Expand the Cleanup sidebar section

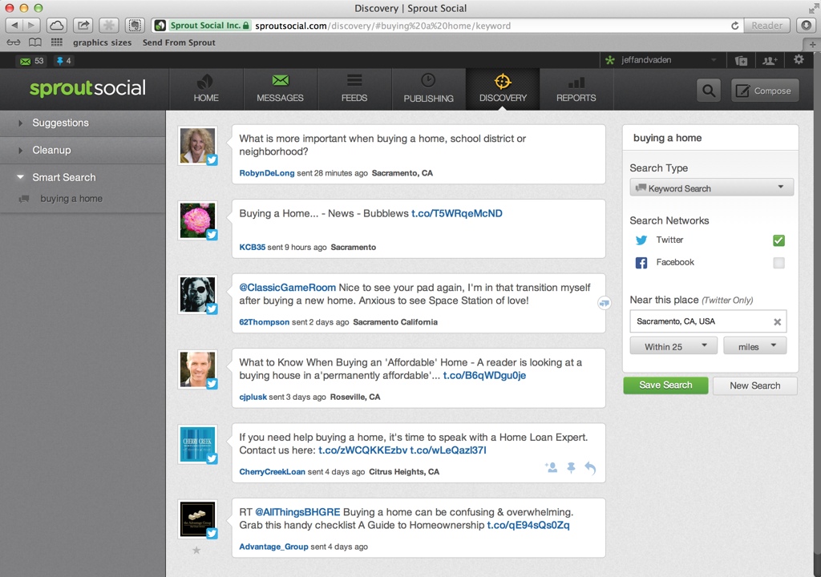click(x=83, y=151)
